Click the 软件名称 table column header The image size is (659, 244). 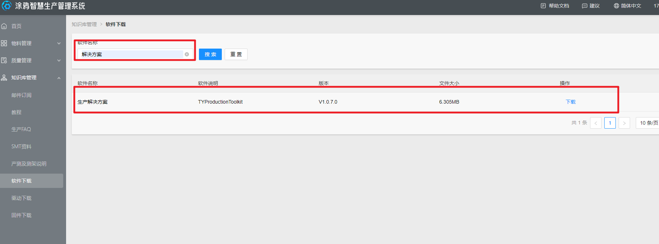coord(88,83)
